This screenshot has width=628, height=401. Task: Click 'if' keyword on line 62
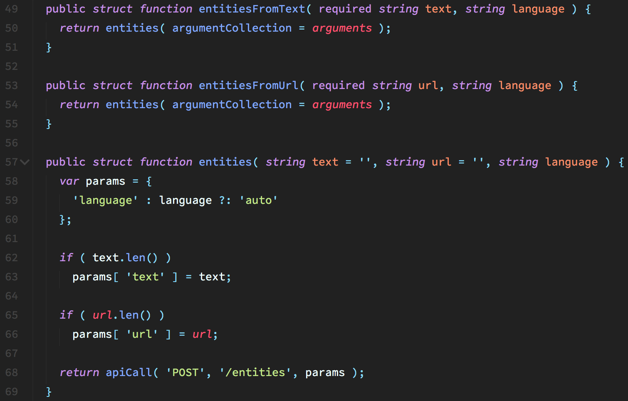(66, 257)
